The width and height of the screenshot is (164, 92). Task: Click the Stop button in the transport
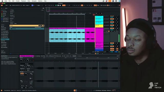(x=58, y=5)
